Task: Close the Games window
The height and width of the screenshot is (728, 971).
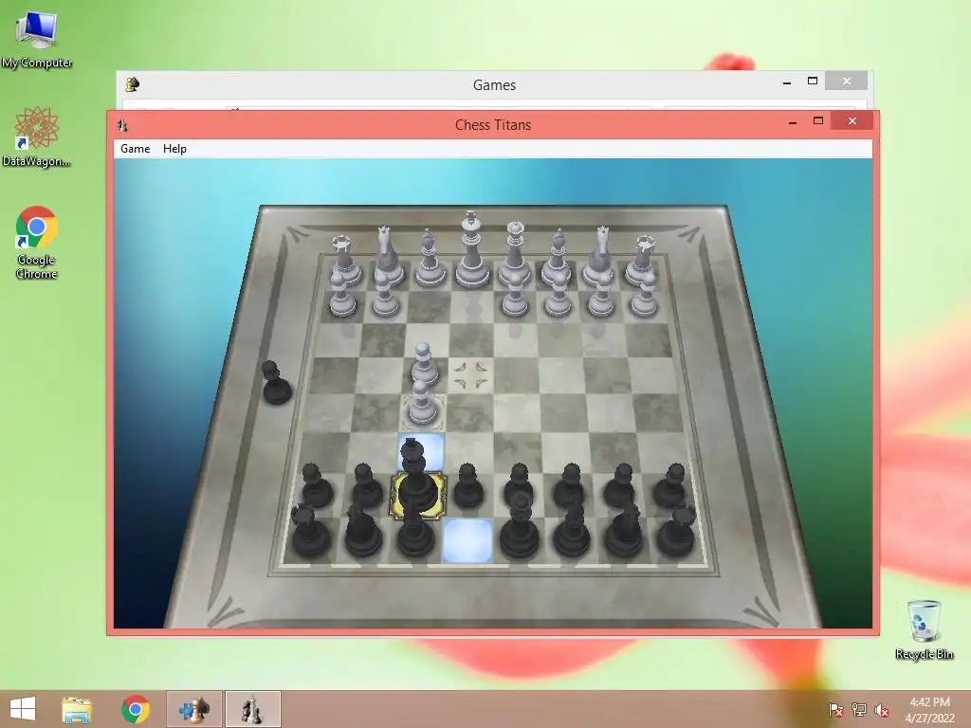Action: pyautogui.click(x=847, y=82)
